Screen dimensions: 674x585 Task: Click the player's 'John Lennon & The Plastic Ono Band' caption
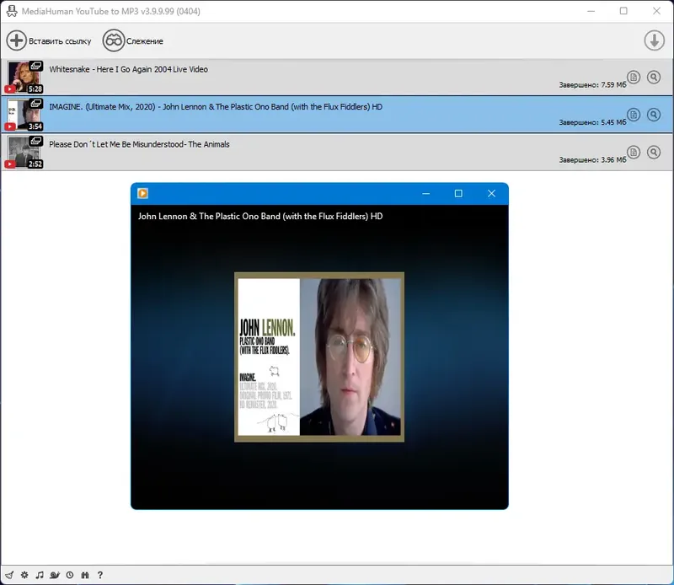pyautogui.click(x=260, y=217)
